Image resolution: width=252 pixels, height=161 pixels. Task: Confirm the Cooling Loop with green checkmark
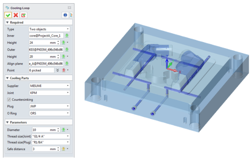8,15
